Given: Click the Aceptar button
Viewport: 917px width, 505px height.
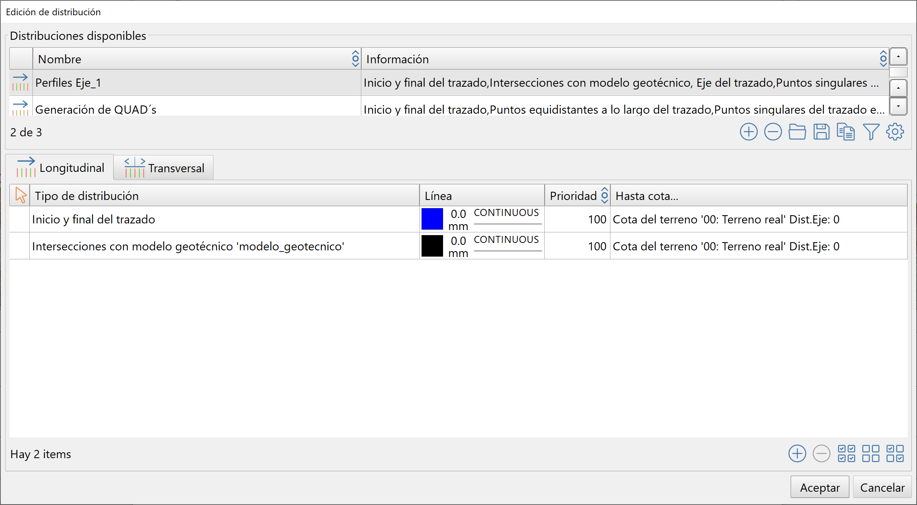Looking at the screenshot, I should pyautogui.click(x=820, y=487).
